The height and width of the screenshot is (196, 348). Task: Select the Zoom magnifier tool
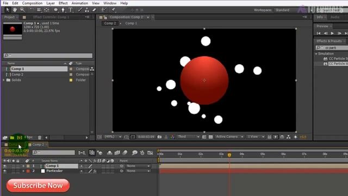[22, 10]
